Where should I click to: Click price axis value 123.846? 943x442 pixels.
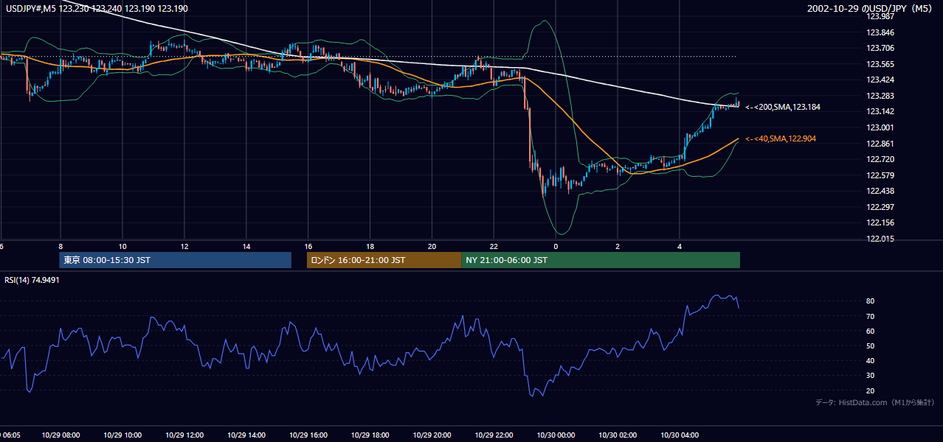pos(880,33)
